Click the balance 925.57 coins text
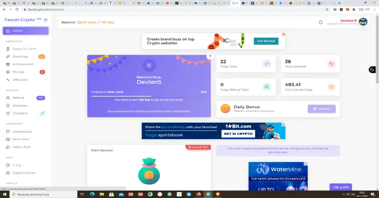This screenshot has width=379, height=198. [x=86, y=22]
